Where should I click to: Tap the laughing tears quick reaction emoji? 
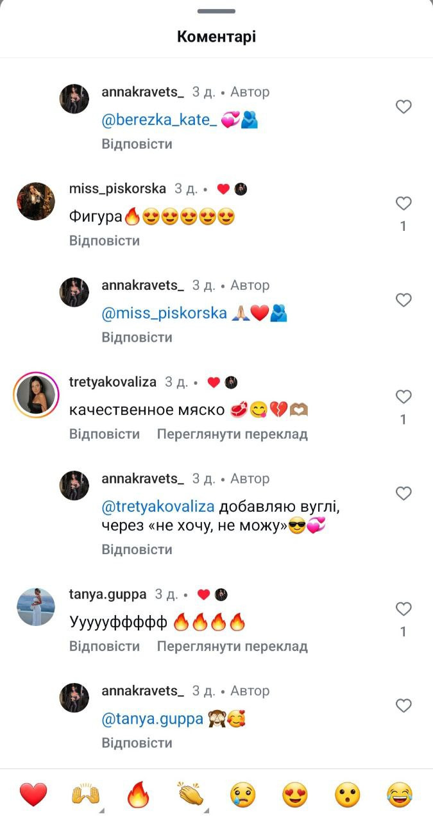tap(400, 795)
